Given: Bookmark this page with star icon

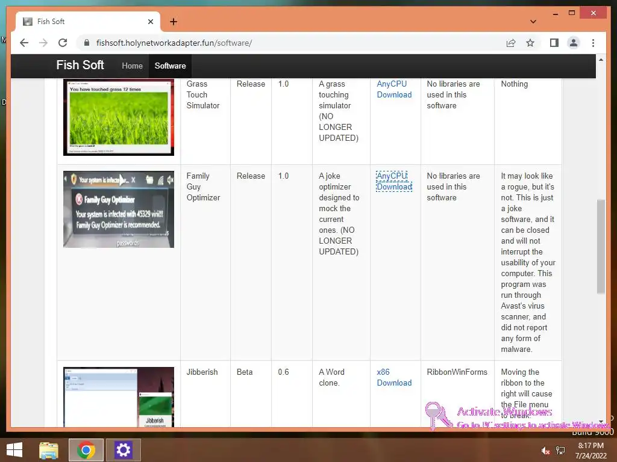Looking at the screenshot, I should (530, 43).
